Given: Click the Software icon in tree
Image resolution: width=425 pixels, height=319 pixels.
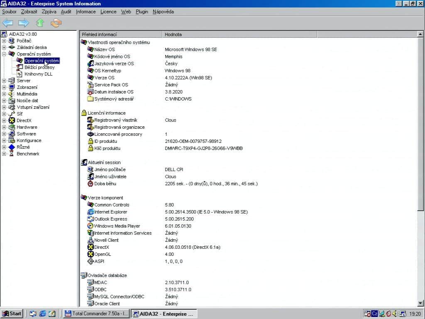Looking at the screenshot, I should point(11,134).
